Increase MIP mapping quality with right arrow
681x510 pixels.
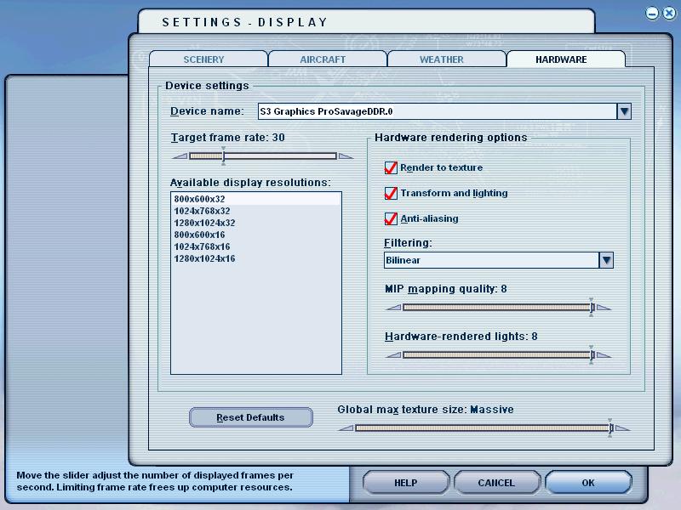pos(604,308)
